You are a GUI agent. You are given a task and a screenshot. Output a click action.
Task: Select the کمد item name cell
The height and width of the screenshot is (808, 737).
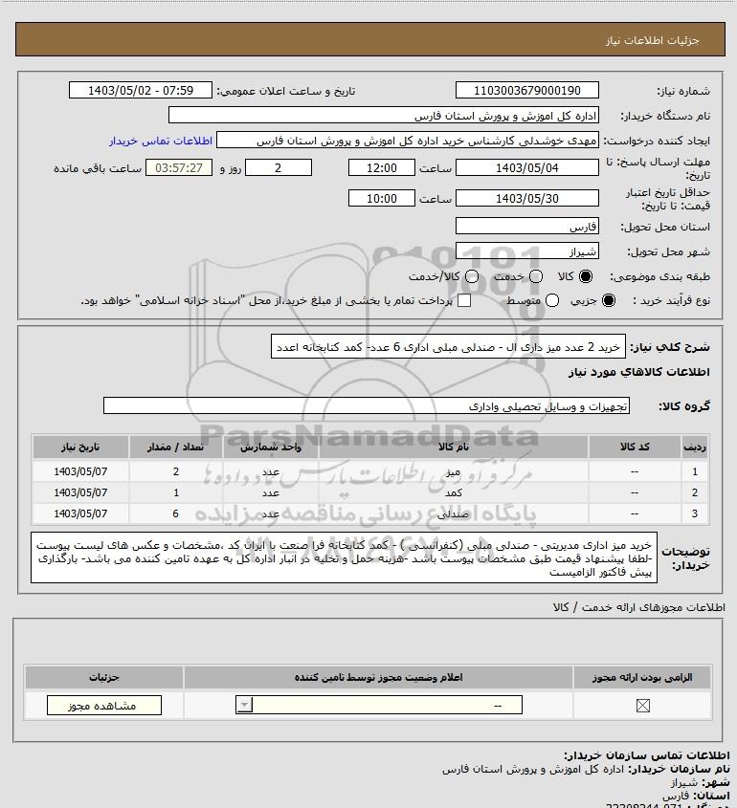pos(454,492)
